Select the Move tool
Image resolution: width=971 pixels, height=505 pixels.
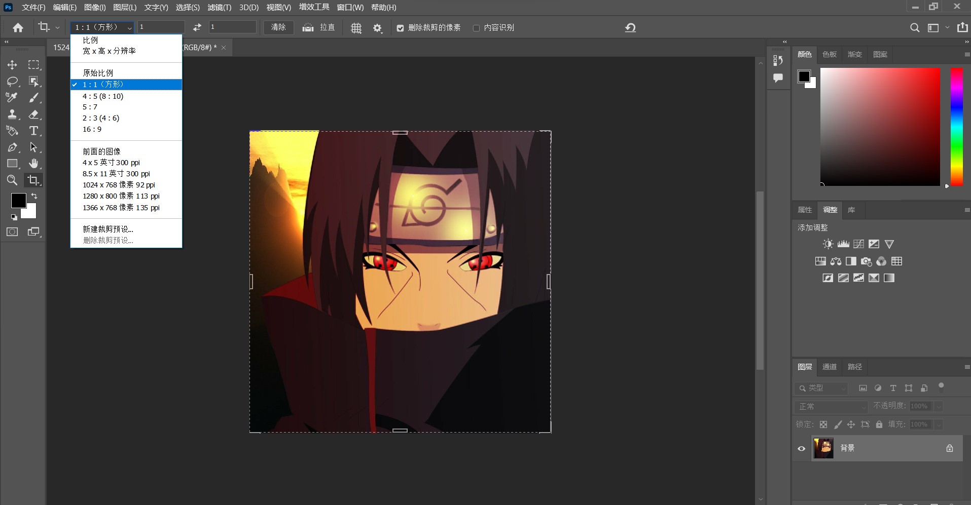point(12,65)
